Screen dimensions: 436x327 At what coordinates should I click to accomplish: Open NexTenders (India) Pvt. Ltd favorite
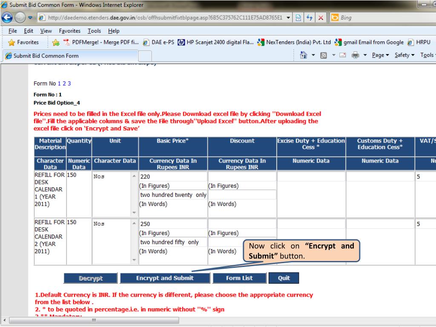coord(294,42)
